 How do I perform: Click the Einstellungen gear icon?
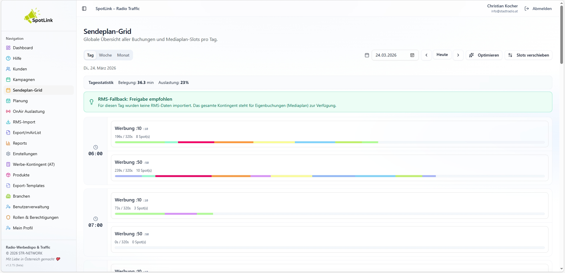pyautogui.click(x=8, y=154)
